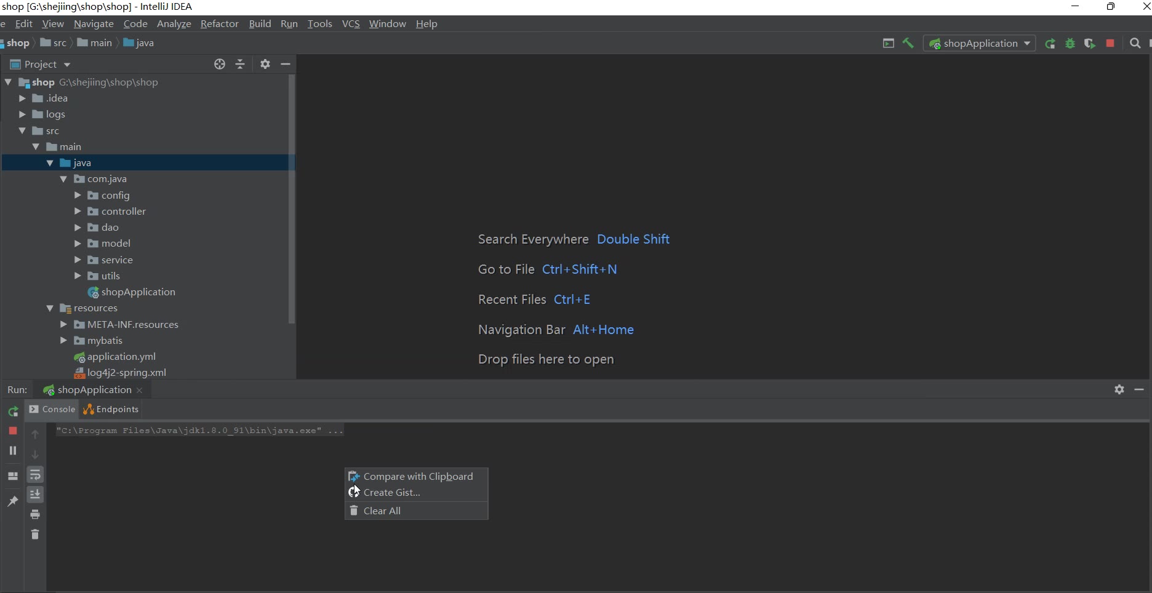
Task: Hide the Project tool window
Action: coord(286,64)
